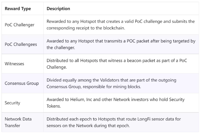The width and height of the screenshot is (200, 134).
Task: Click the Consensus Group description about Validators
Action: click(x=111, y=83)
